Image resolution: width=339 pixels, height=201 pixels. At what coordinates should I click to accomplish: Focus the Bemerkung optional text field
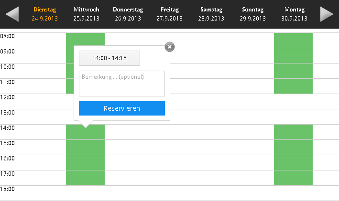122,84
